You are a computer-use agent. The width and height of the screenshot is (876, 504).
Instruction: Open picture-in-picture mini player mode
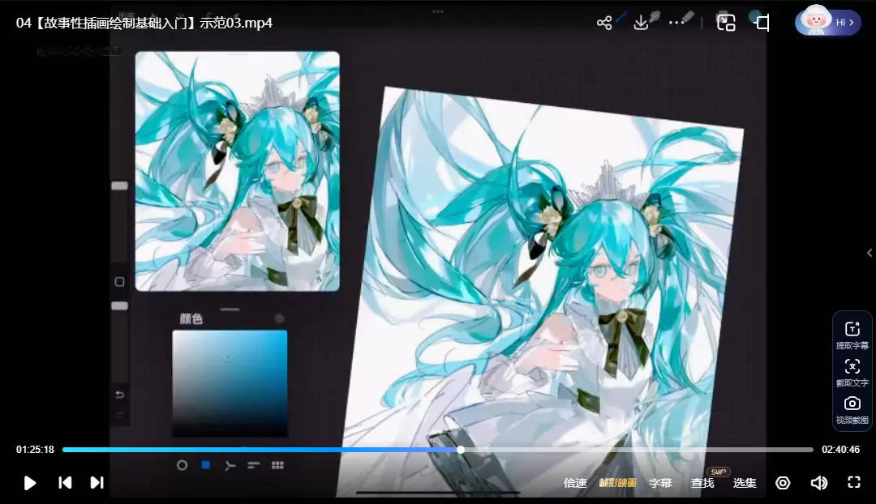[725, 22]
